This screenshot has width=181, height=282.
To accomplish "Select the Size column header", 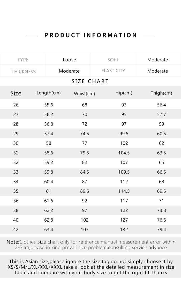I will coord(16,93).
